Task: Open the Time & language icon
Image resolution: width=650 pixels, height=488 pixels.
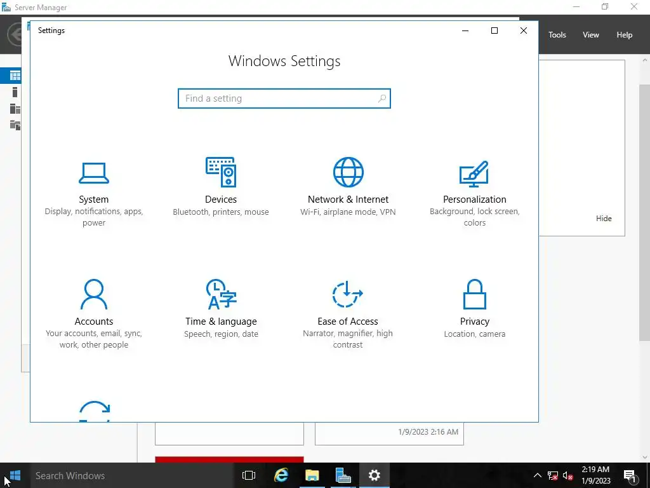Action: coord(221,294)
